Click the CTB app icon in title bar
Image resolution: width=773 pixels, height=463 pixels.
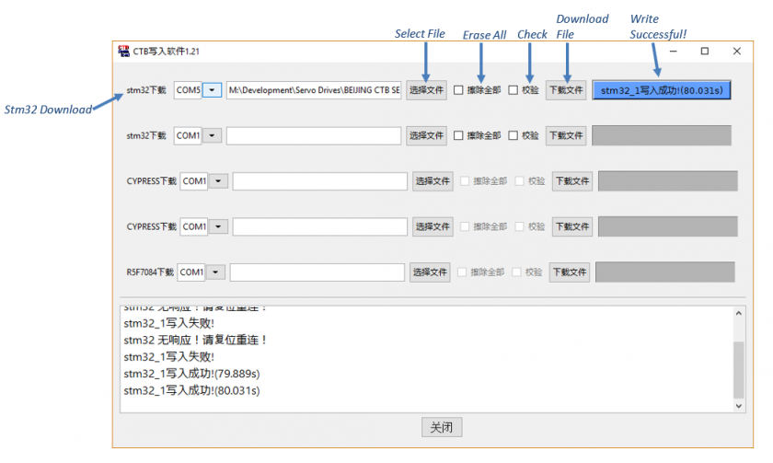point(124,52)
